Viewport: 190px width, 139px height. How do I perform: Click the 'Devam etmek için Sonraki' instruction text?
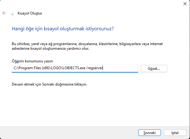(x=49, y=84)
